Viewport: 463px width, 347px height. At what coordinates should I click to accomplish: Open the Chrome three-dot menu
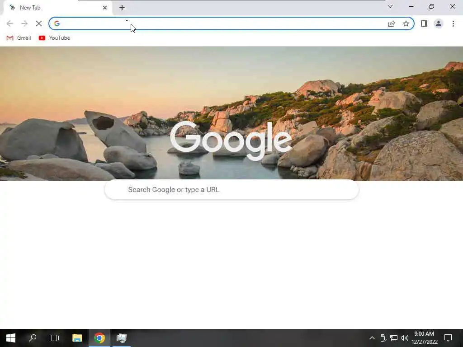[x=453, y=23]
